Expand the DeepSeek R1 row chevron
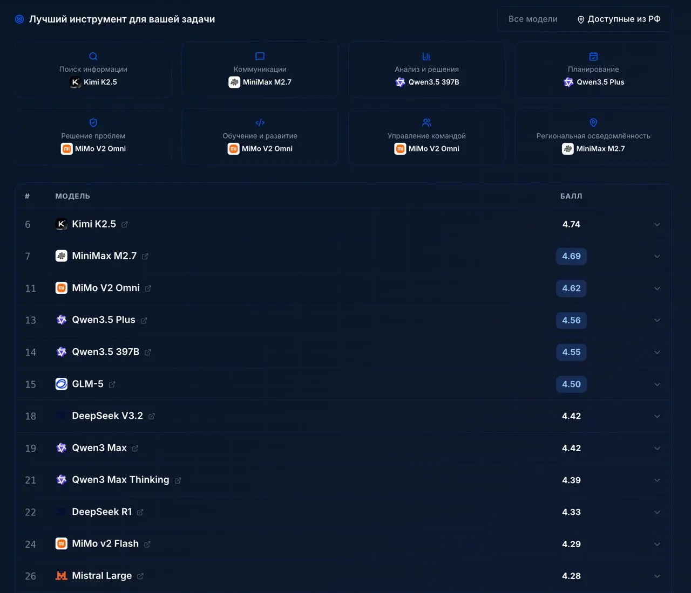The image size is (691, 593). 657,512
